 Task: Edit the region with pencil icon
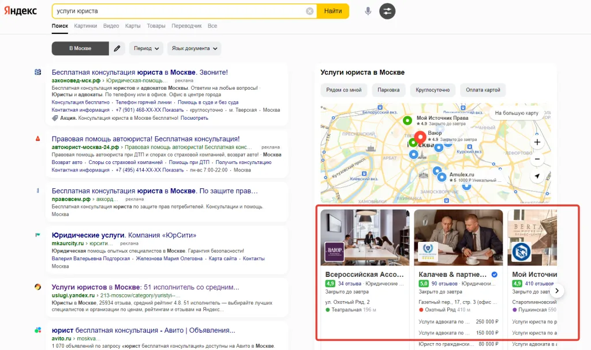coord(117,48)
